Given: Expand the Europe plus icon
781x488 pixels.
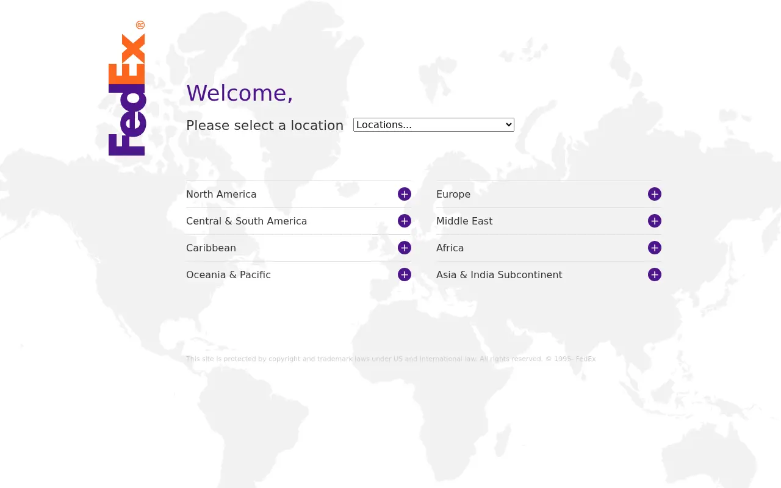Looking at the screenshot, I should [x=655, y=194].
